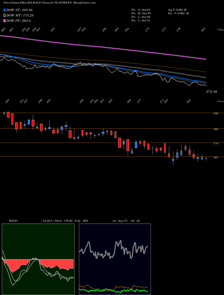Screen dimensions: 224x295
Task: Click the 'MACD:' panel heading
Action: click(x=13, y=221)
